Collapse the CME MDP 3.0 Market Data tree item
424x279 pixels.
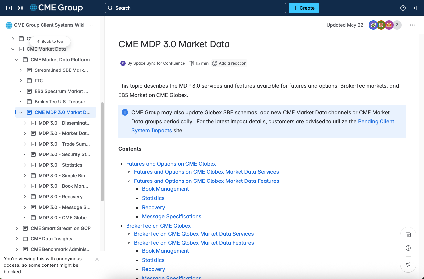click(20, 112)
